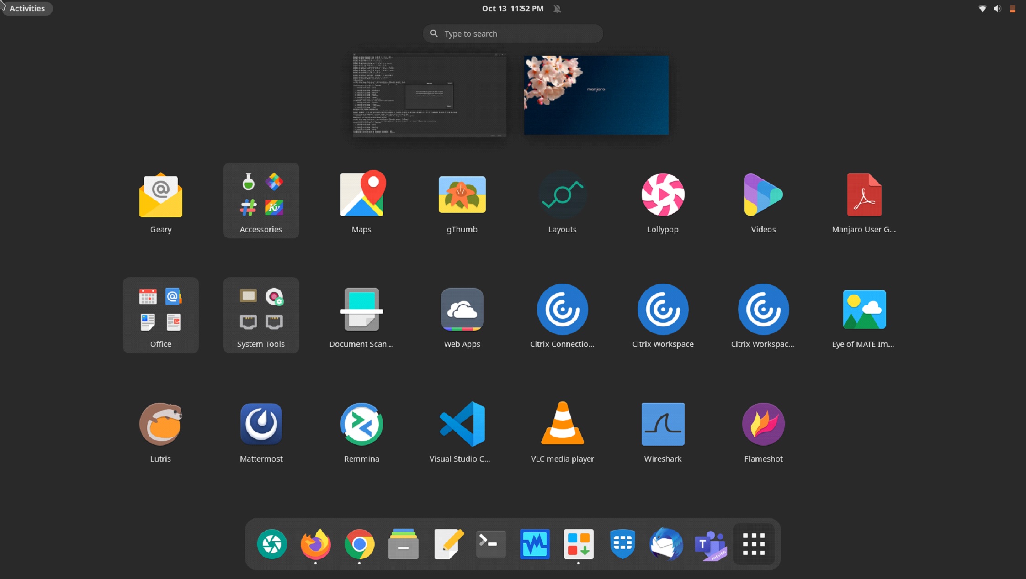The width and height of the screenshot is (1026, 579).
Task: Launch Geary email client
Action: pyautogui.click(x=160, y=195)
